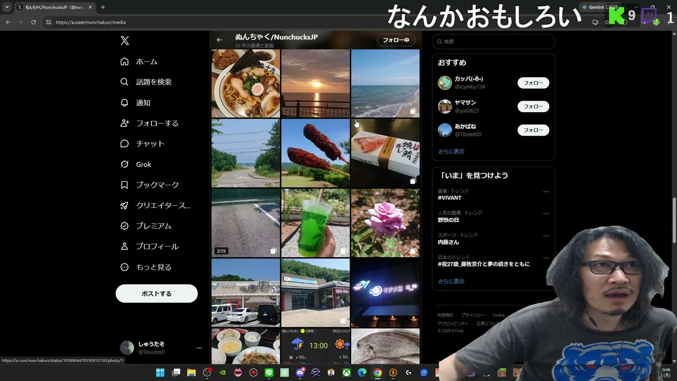This screenshot has width=677, height=381.
Task: Open Grok from the sidebar icon
Action: click(124, 164)
